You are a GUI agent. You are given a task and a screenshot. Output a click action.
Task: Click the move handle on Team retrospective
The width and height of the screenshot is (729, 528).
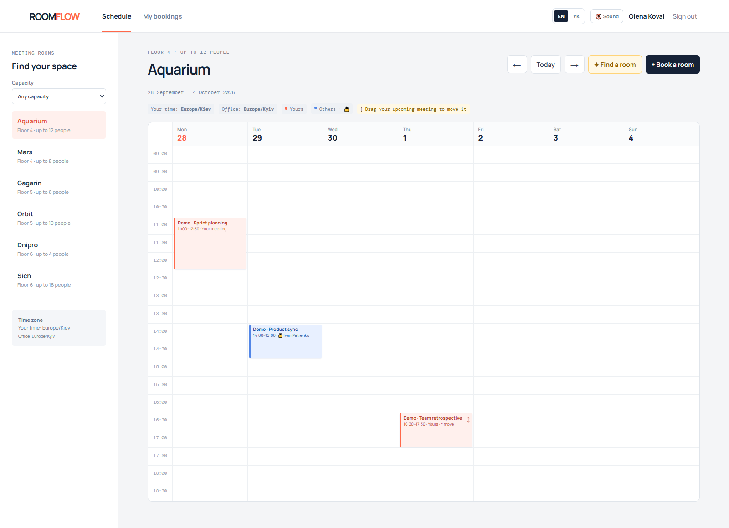point(468,420)
